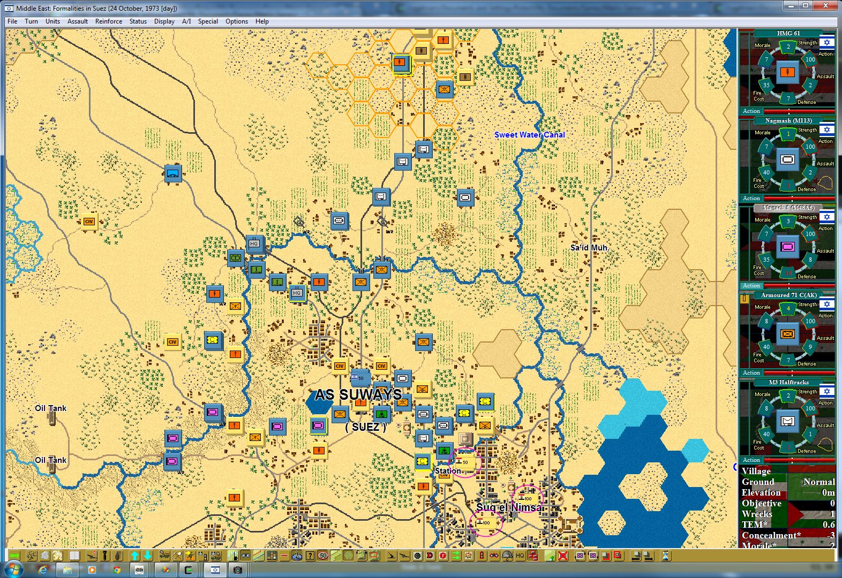Click the red binoculars toolbar icon

coord(494,556)
